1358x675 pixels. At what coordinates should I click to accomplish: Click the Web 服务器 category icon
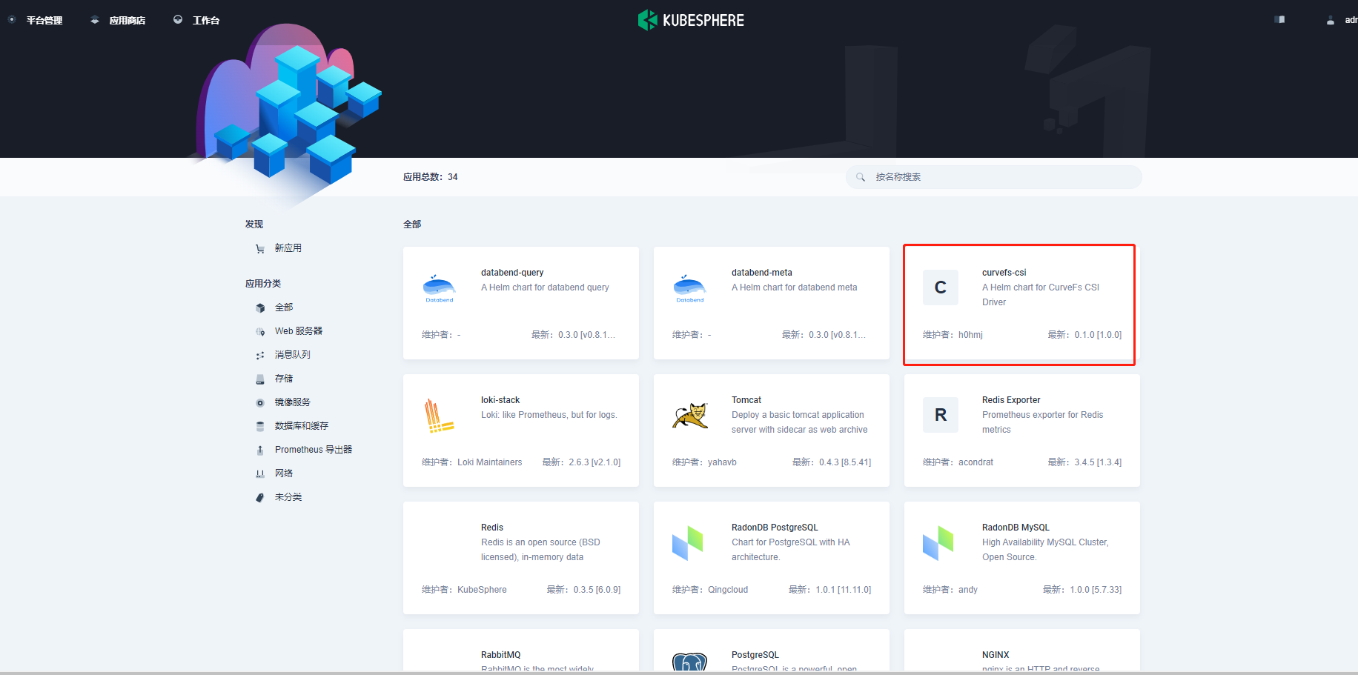point(260,332)
